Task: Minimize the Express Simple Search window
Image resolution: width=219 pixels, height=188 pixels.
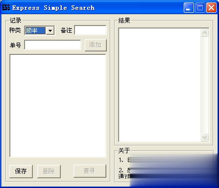Action: tap(189, 7)
